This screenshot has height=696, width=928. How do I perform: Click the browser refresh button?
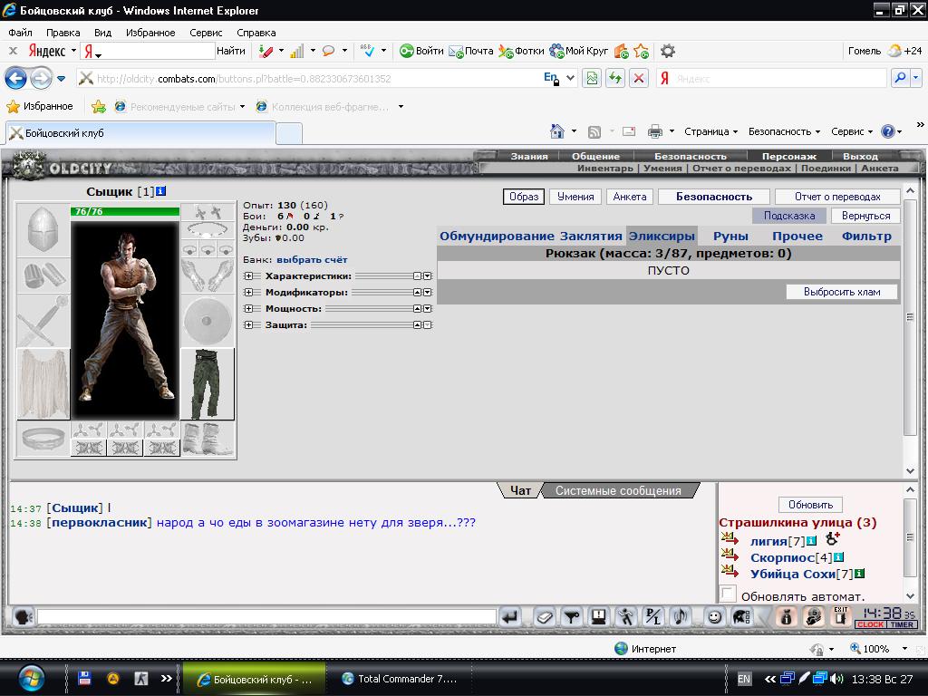point(615,78)
